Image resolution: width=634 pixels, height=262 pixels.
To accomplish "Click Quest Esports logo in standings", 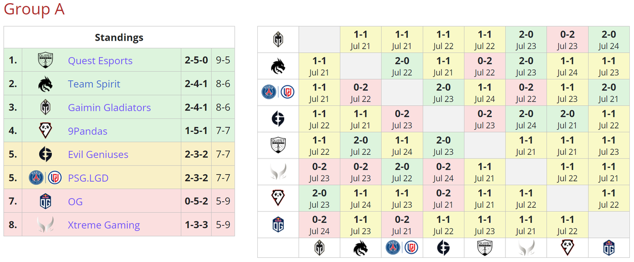I will pos(45,60).
